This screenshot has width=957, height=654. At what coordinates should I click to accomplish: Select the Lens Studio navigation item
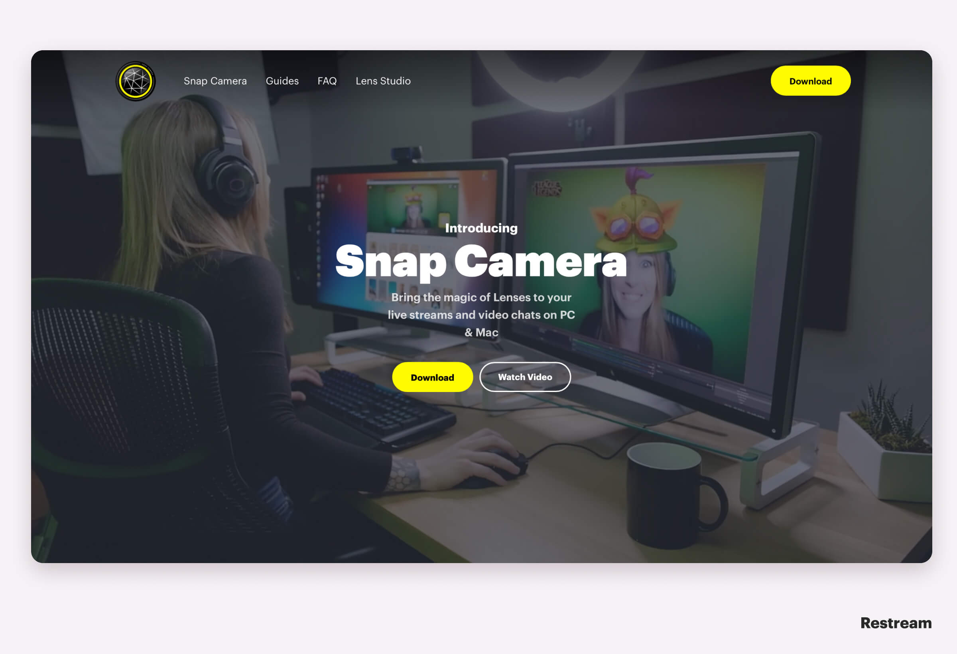point(384,81)
